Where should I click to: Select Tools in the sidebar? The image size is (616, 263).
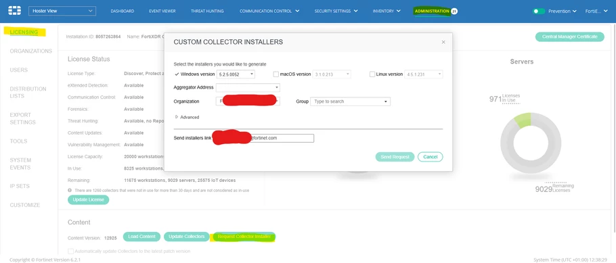[18, 141]
